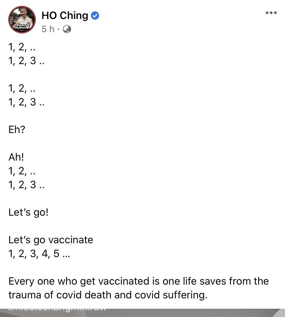Click the very first line of post text
This screenshot has height=317, width=285.
coord(22,48)
